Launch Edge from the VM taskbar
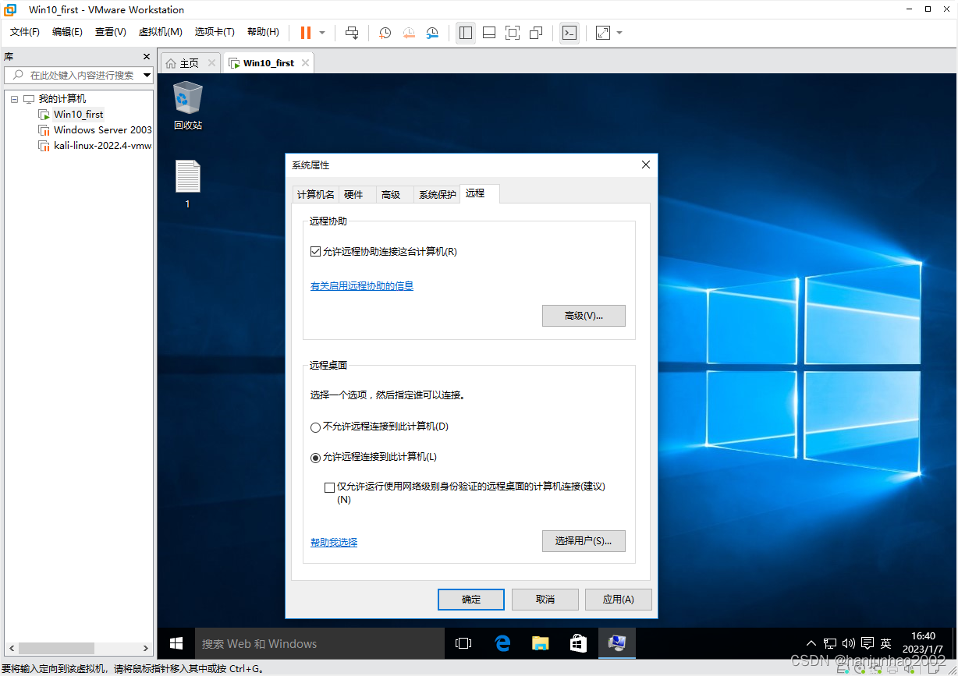This screenshot has width=958, height=676. (x=502, y=644)
